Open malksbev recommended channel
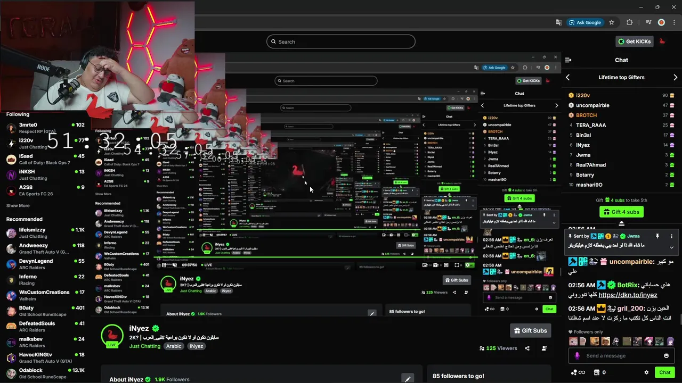 pyautogui.click(x=46, y=342)
